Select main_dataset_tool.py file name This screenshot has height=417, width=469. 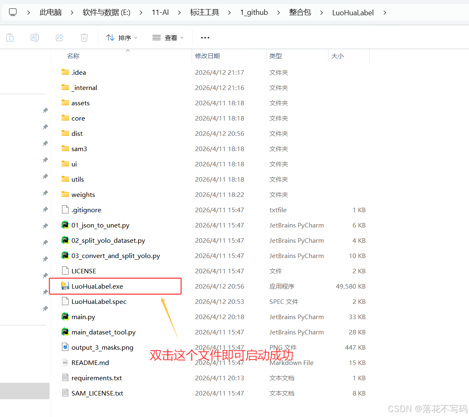tap(103, 332)
